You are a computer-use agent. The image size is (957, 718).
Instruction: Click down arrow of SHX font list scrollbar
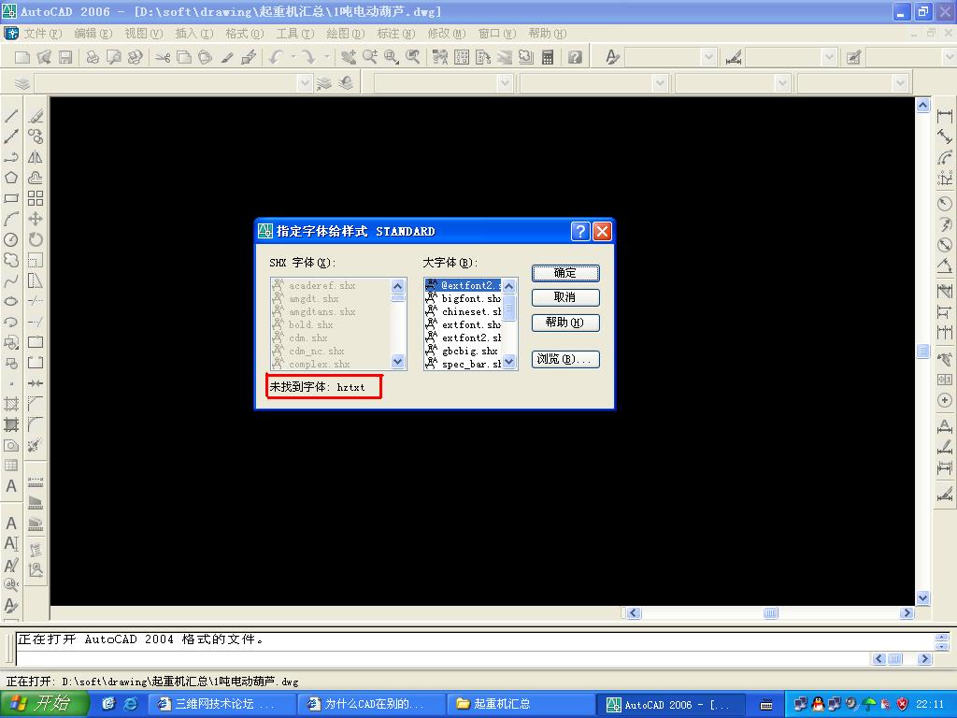point(398,362)
